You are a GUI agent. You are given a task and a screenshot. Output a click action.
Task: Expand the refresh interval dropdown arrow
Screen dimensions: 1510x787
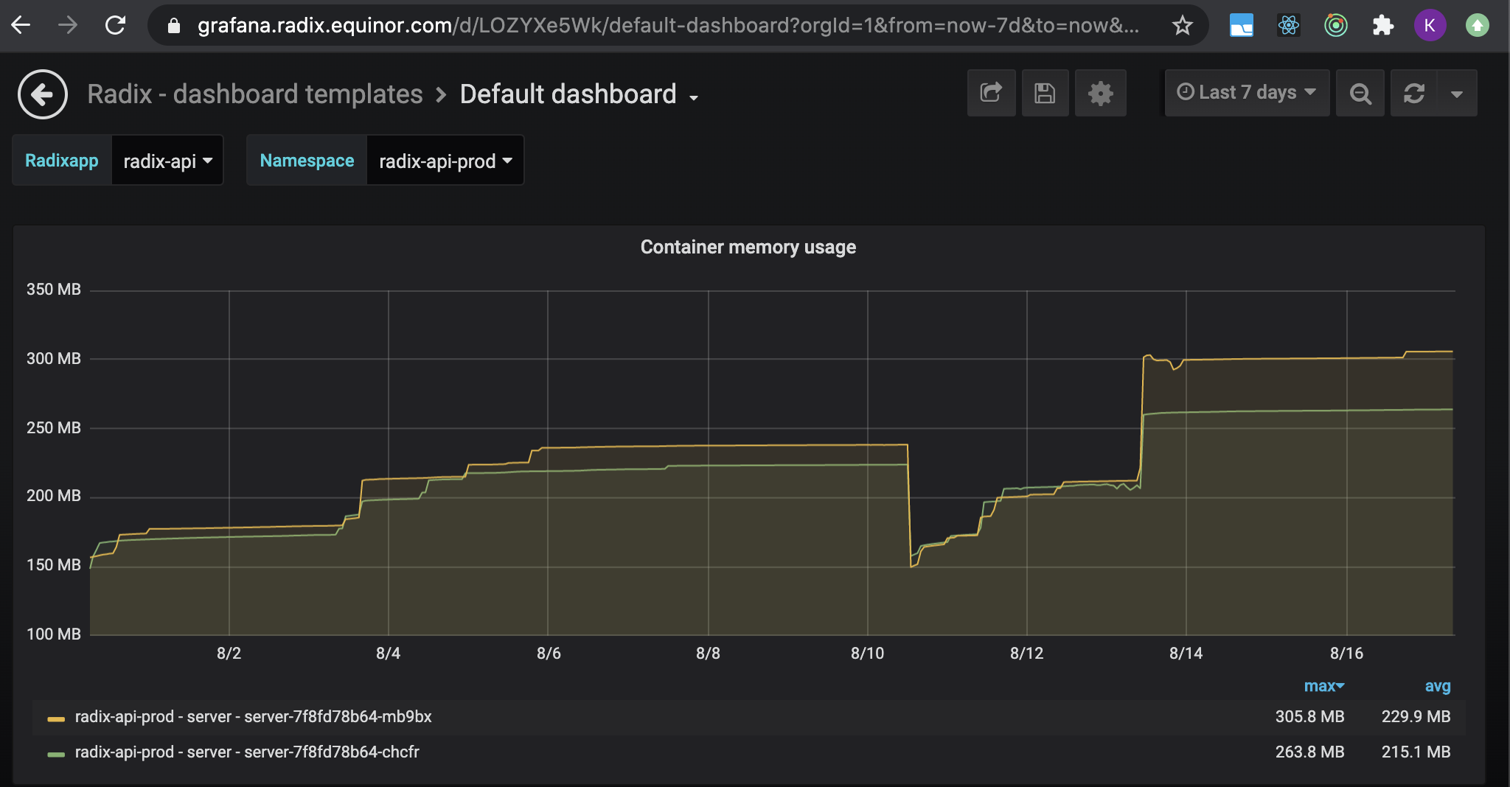pyautogui.click(x=1456, y=94)
